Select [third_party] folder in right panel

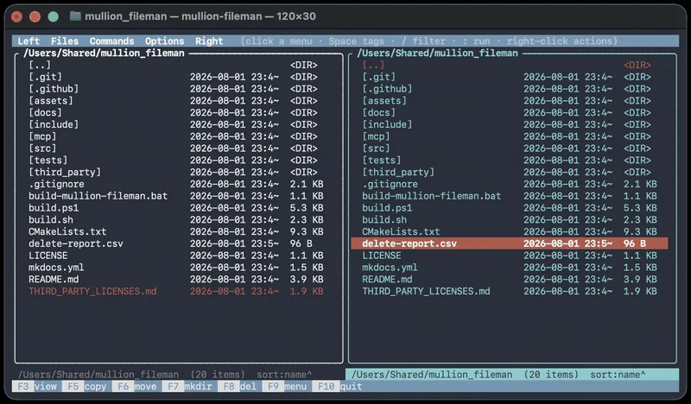click(x=510, y=172)
